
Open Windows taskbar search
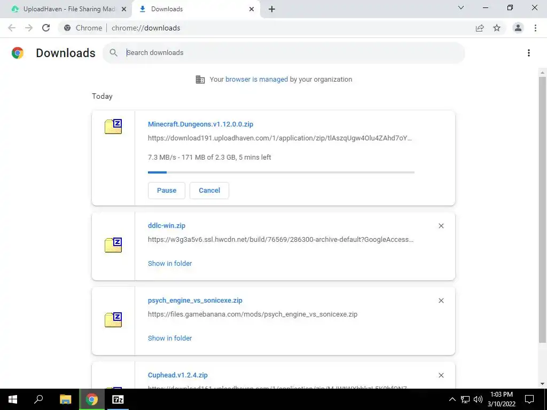pyautogui.click(x=38, y=399)
